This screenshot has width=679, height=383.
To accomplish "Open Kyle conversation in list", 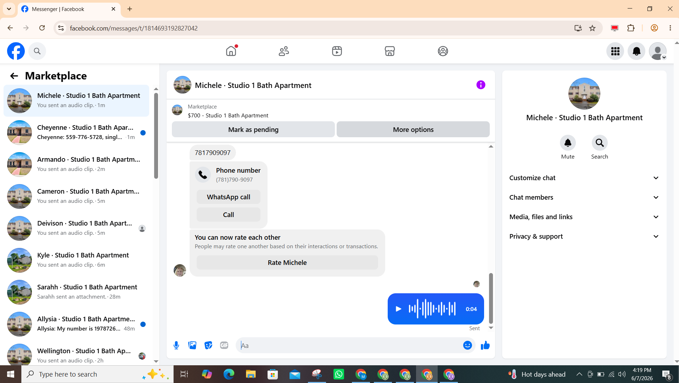I will 76,260.
